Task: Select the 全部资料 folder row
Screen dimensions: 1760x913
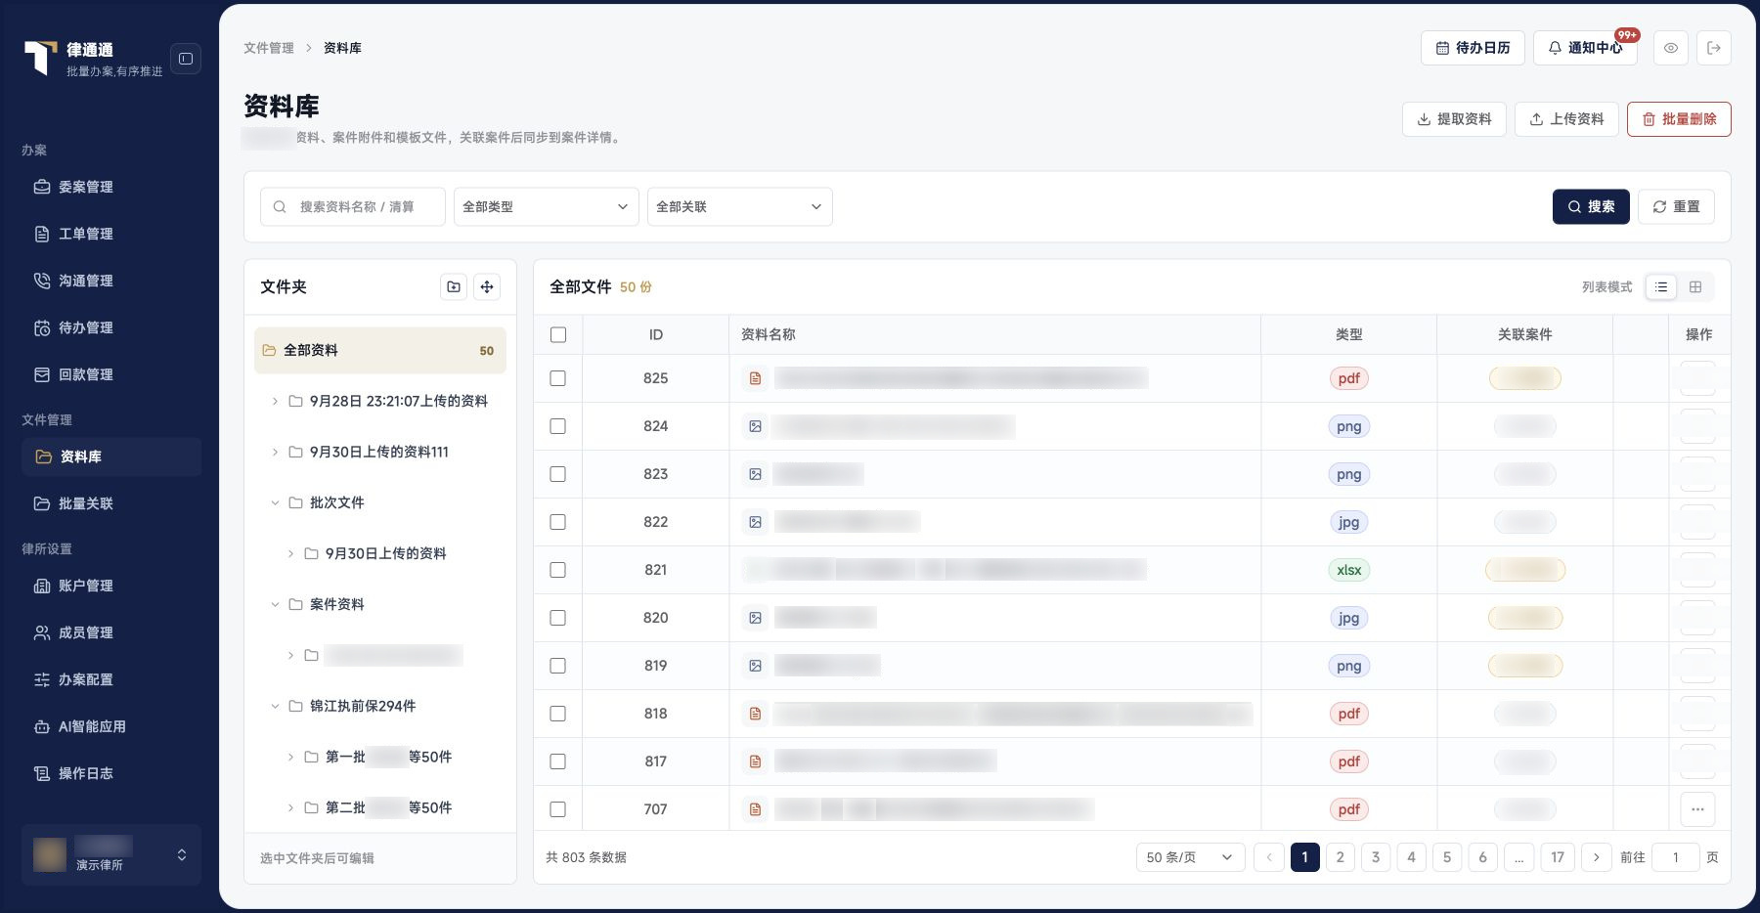Action: click(380, 350)
